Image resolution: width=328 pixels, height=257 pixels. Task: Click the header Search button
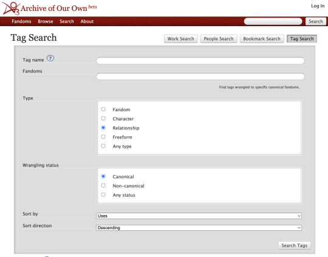(x=316, y=21)
